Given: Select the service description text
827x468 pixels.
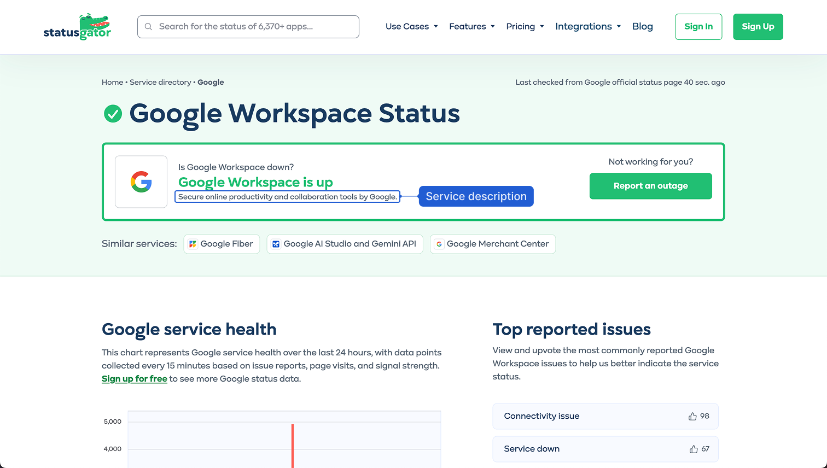Looking at the screenshot, I should pos(287,197).
